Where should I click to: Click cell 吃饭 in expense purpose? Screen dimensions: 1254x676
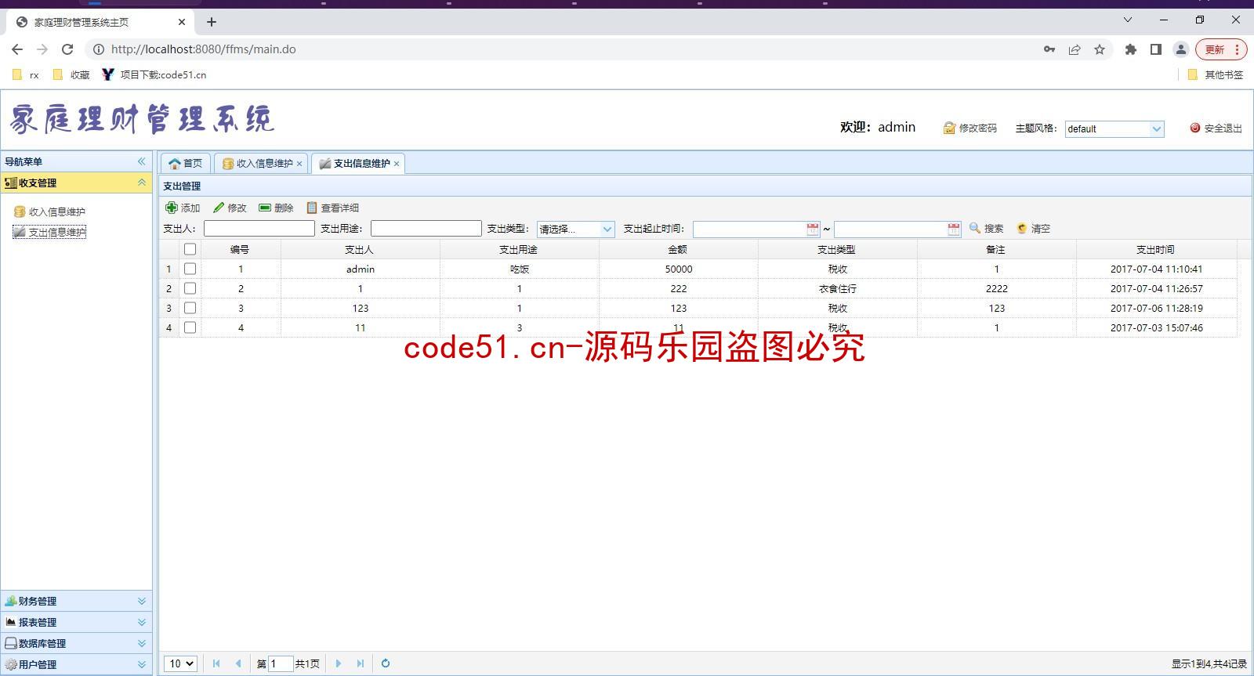click(519, 269)
